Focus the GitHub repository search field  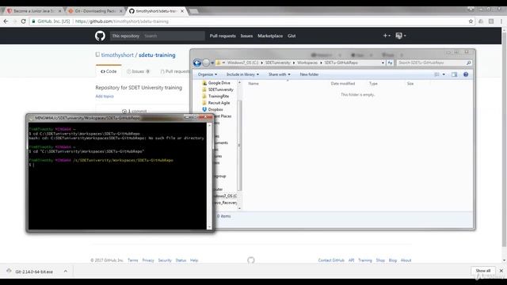[173, 36]
